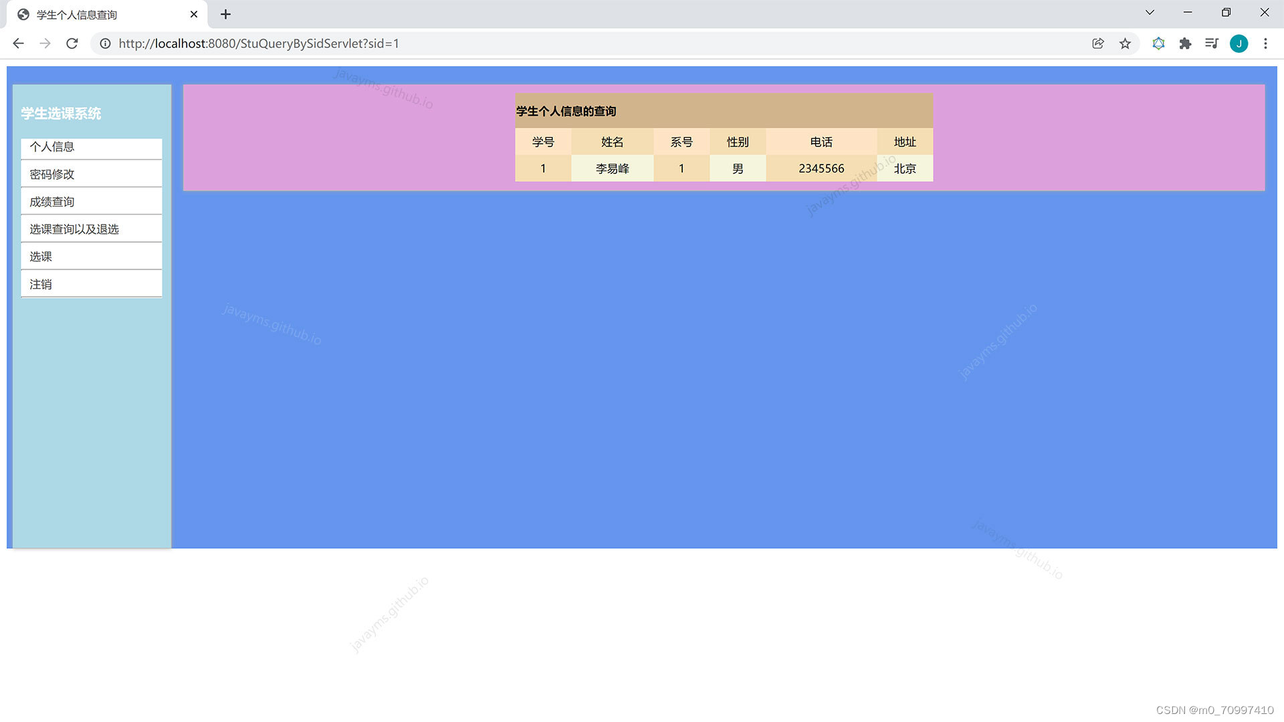
Task: Click the site information icon
Action: [105, 43]
